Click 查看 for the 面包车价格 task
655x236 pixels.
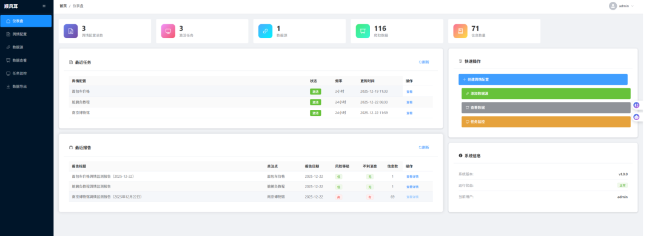click(x=409, y=92)
